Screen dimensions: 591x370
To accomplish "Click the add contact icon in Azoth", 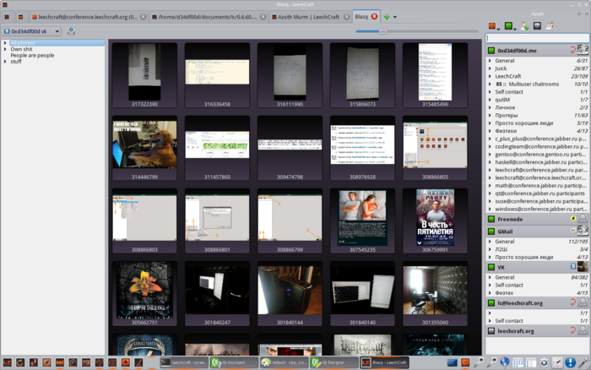I will tap(524, 26).
